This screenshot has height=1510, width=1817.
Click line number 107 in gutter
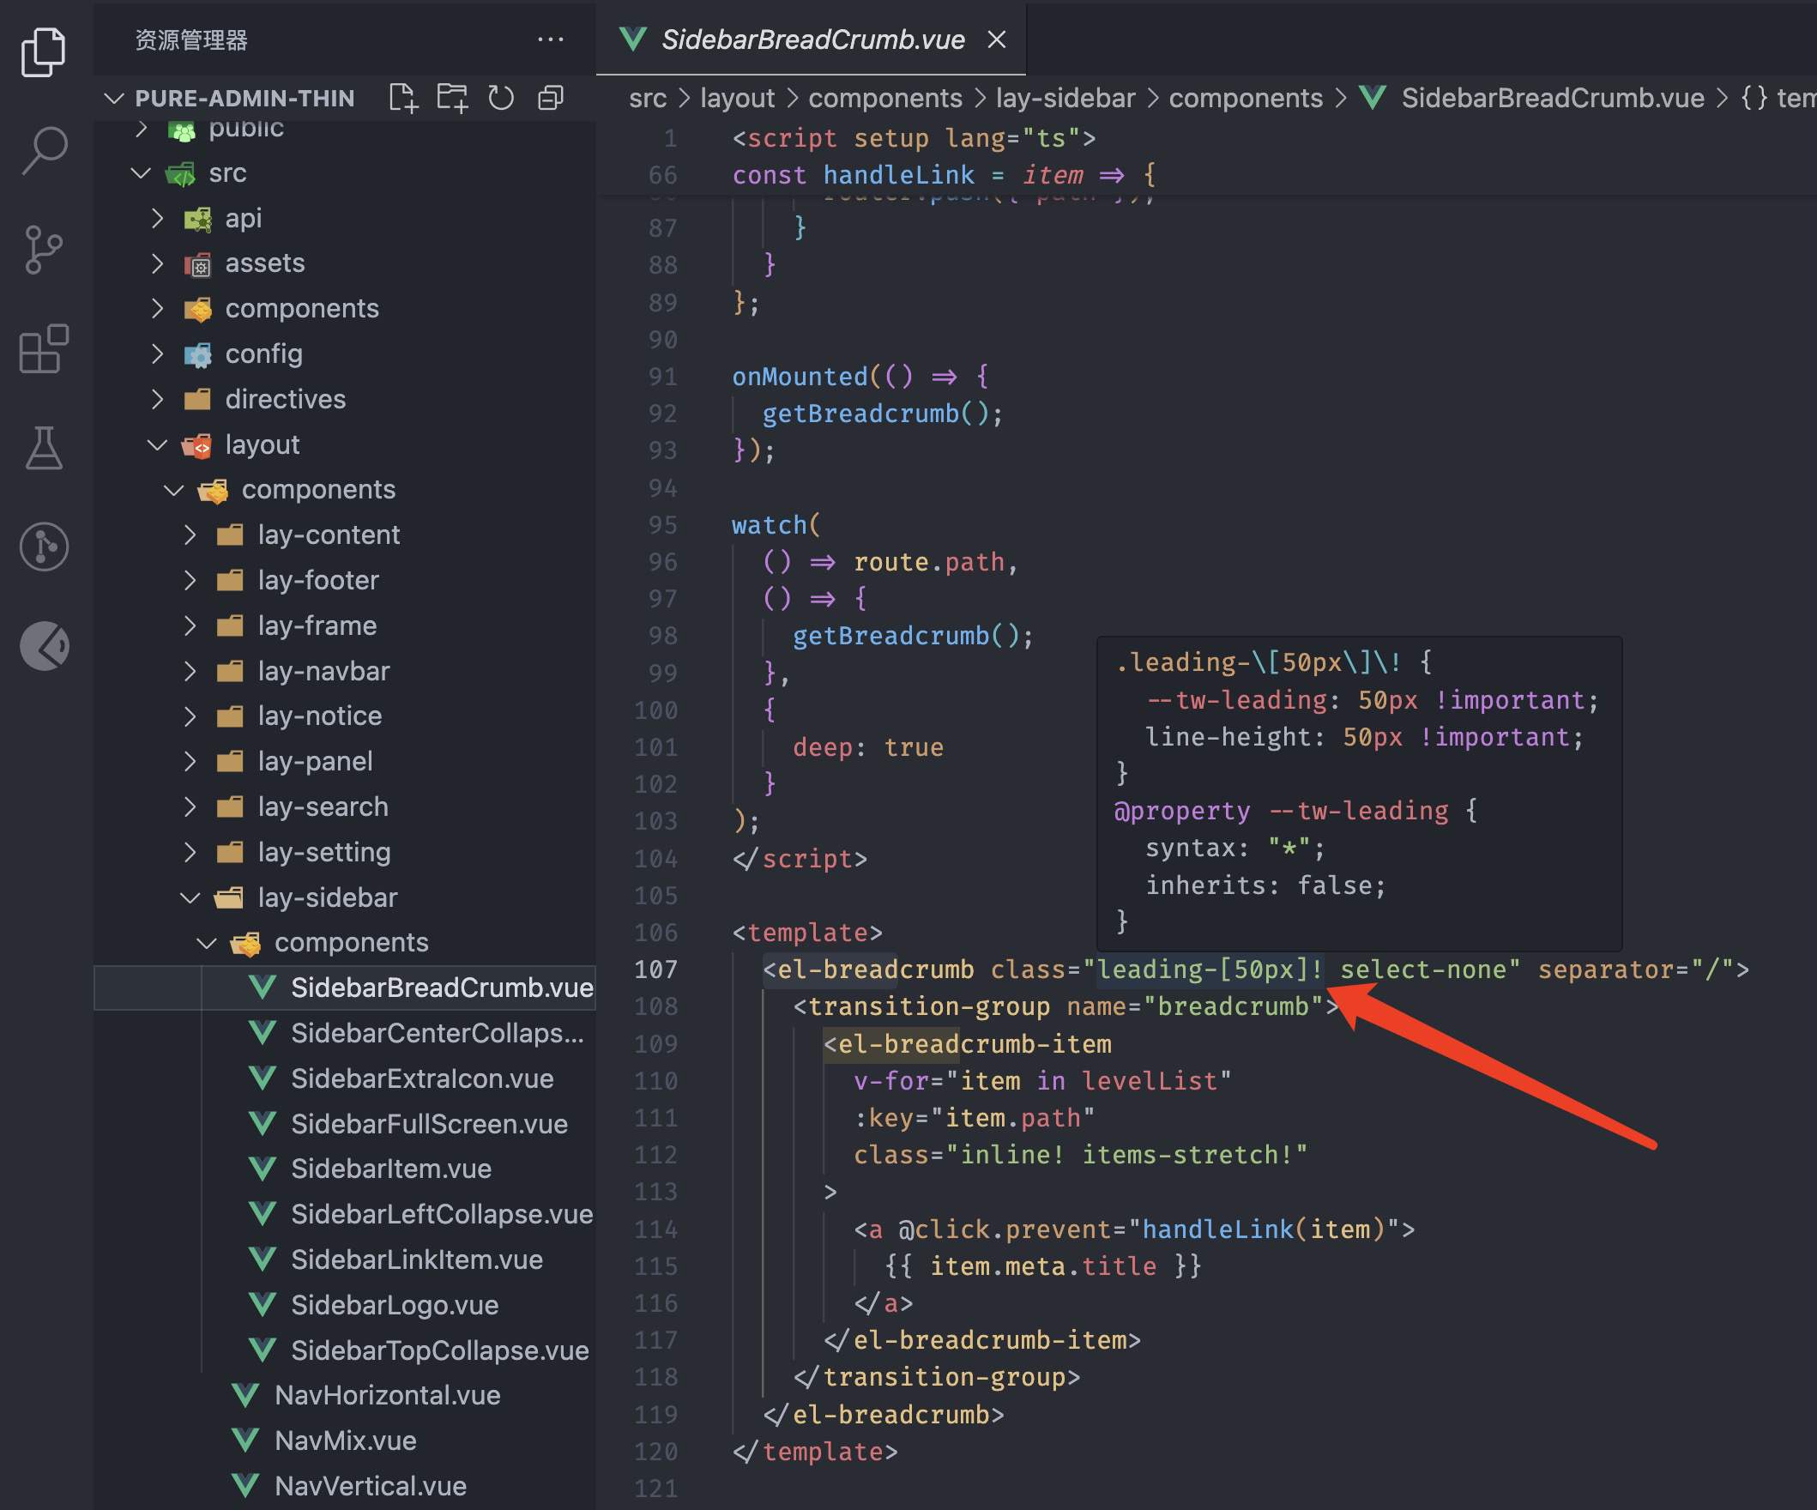655,969
